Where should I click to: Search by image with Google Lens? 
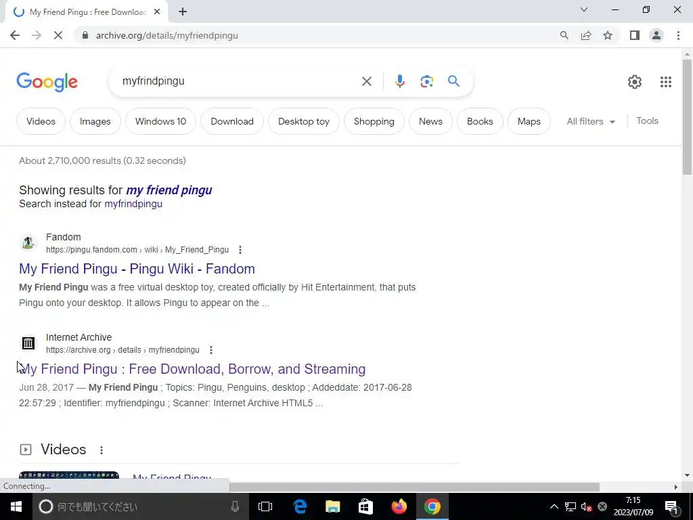pyautogui.click(x=426, y=81)
